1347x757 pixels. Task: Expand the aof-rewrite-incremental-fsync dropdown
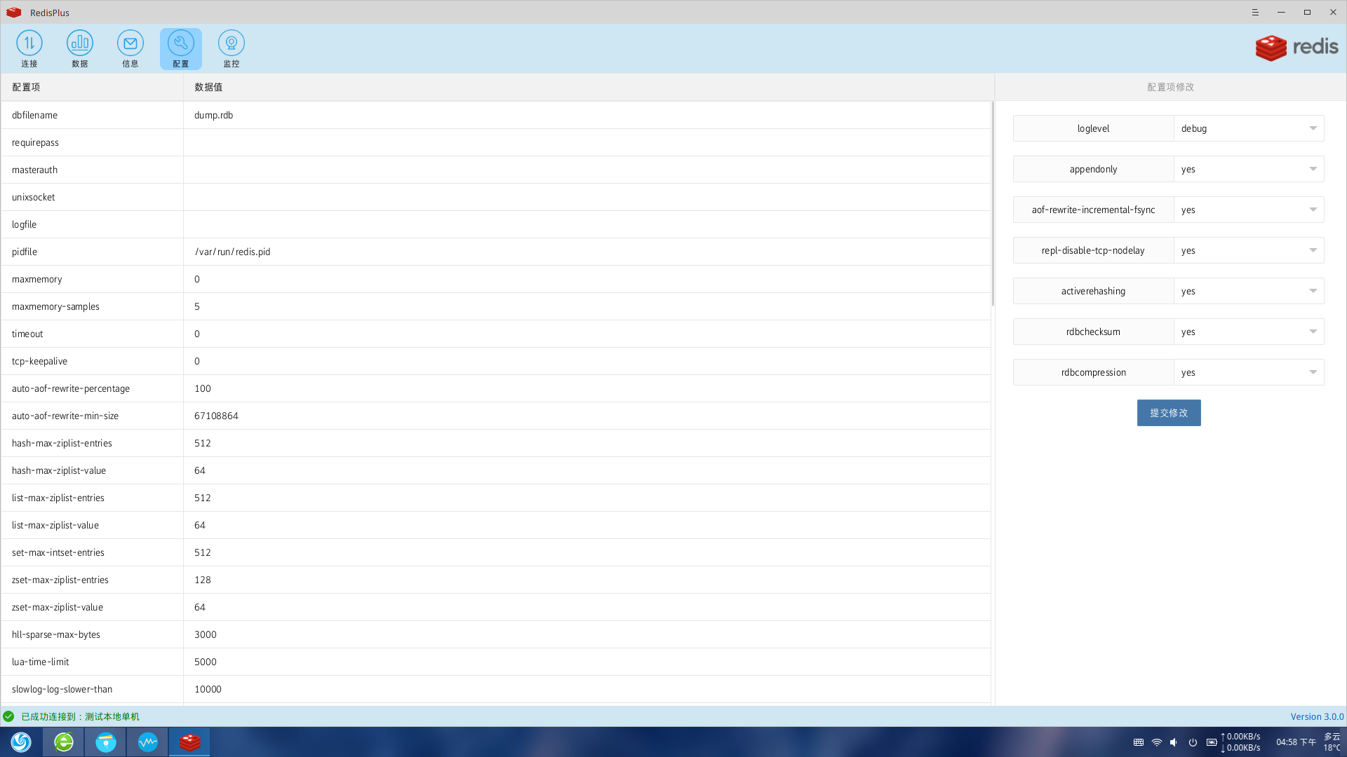(1249, 210)
